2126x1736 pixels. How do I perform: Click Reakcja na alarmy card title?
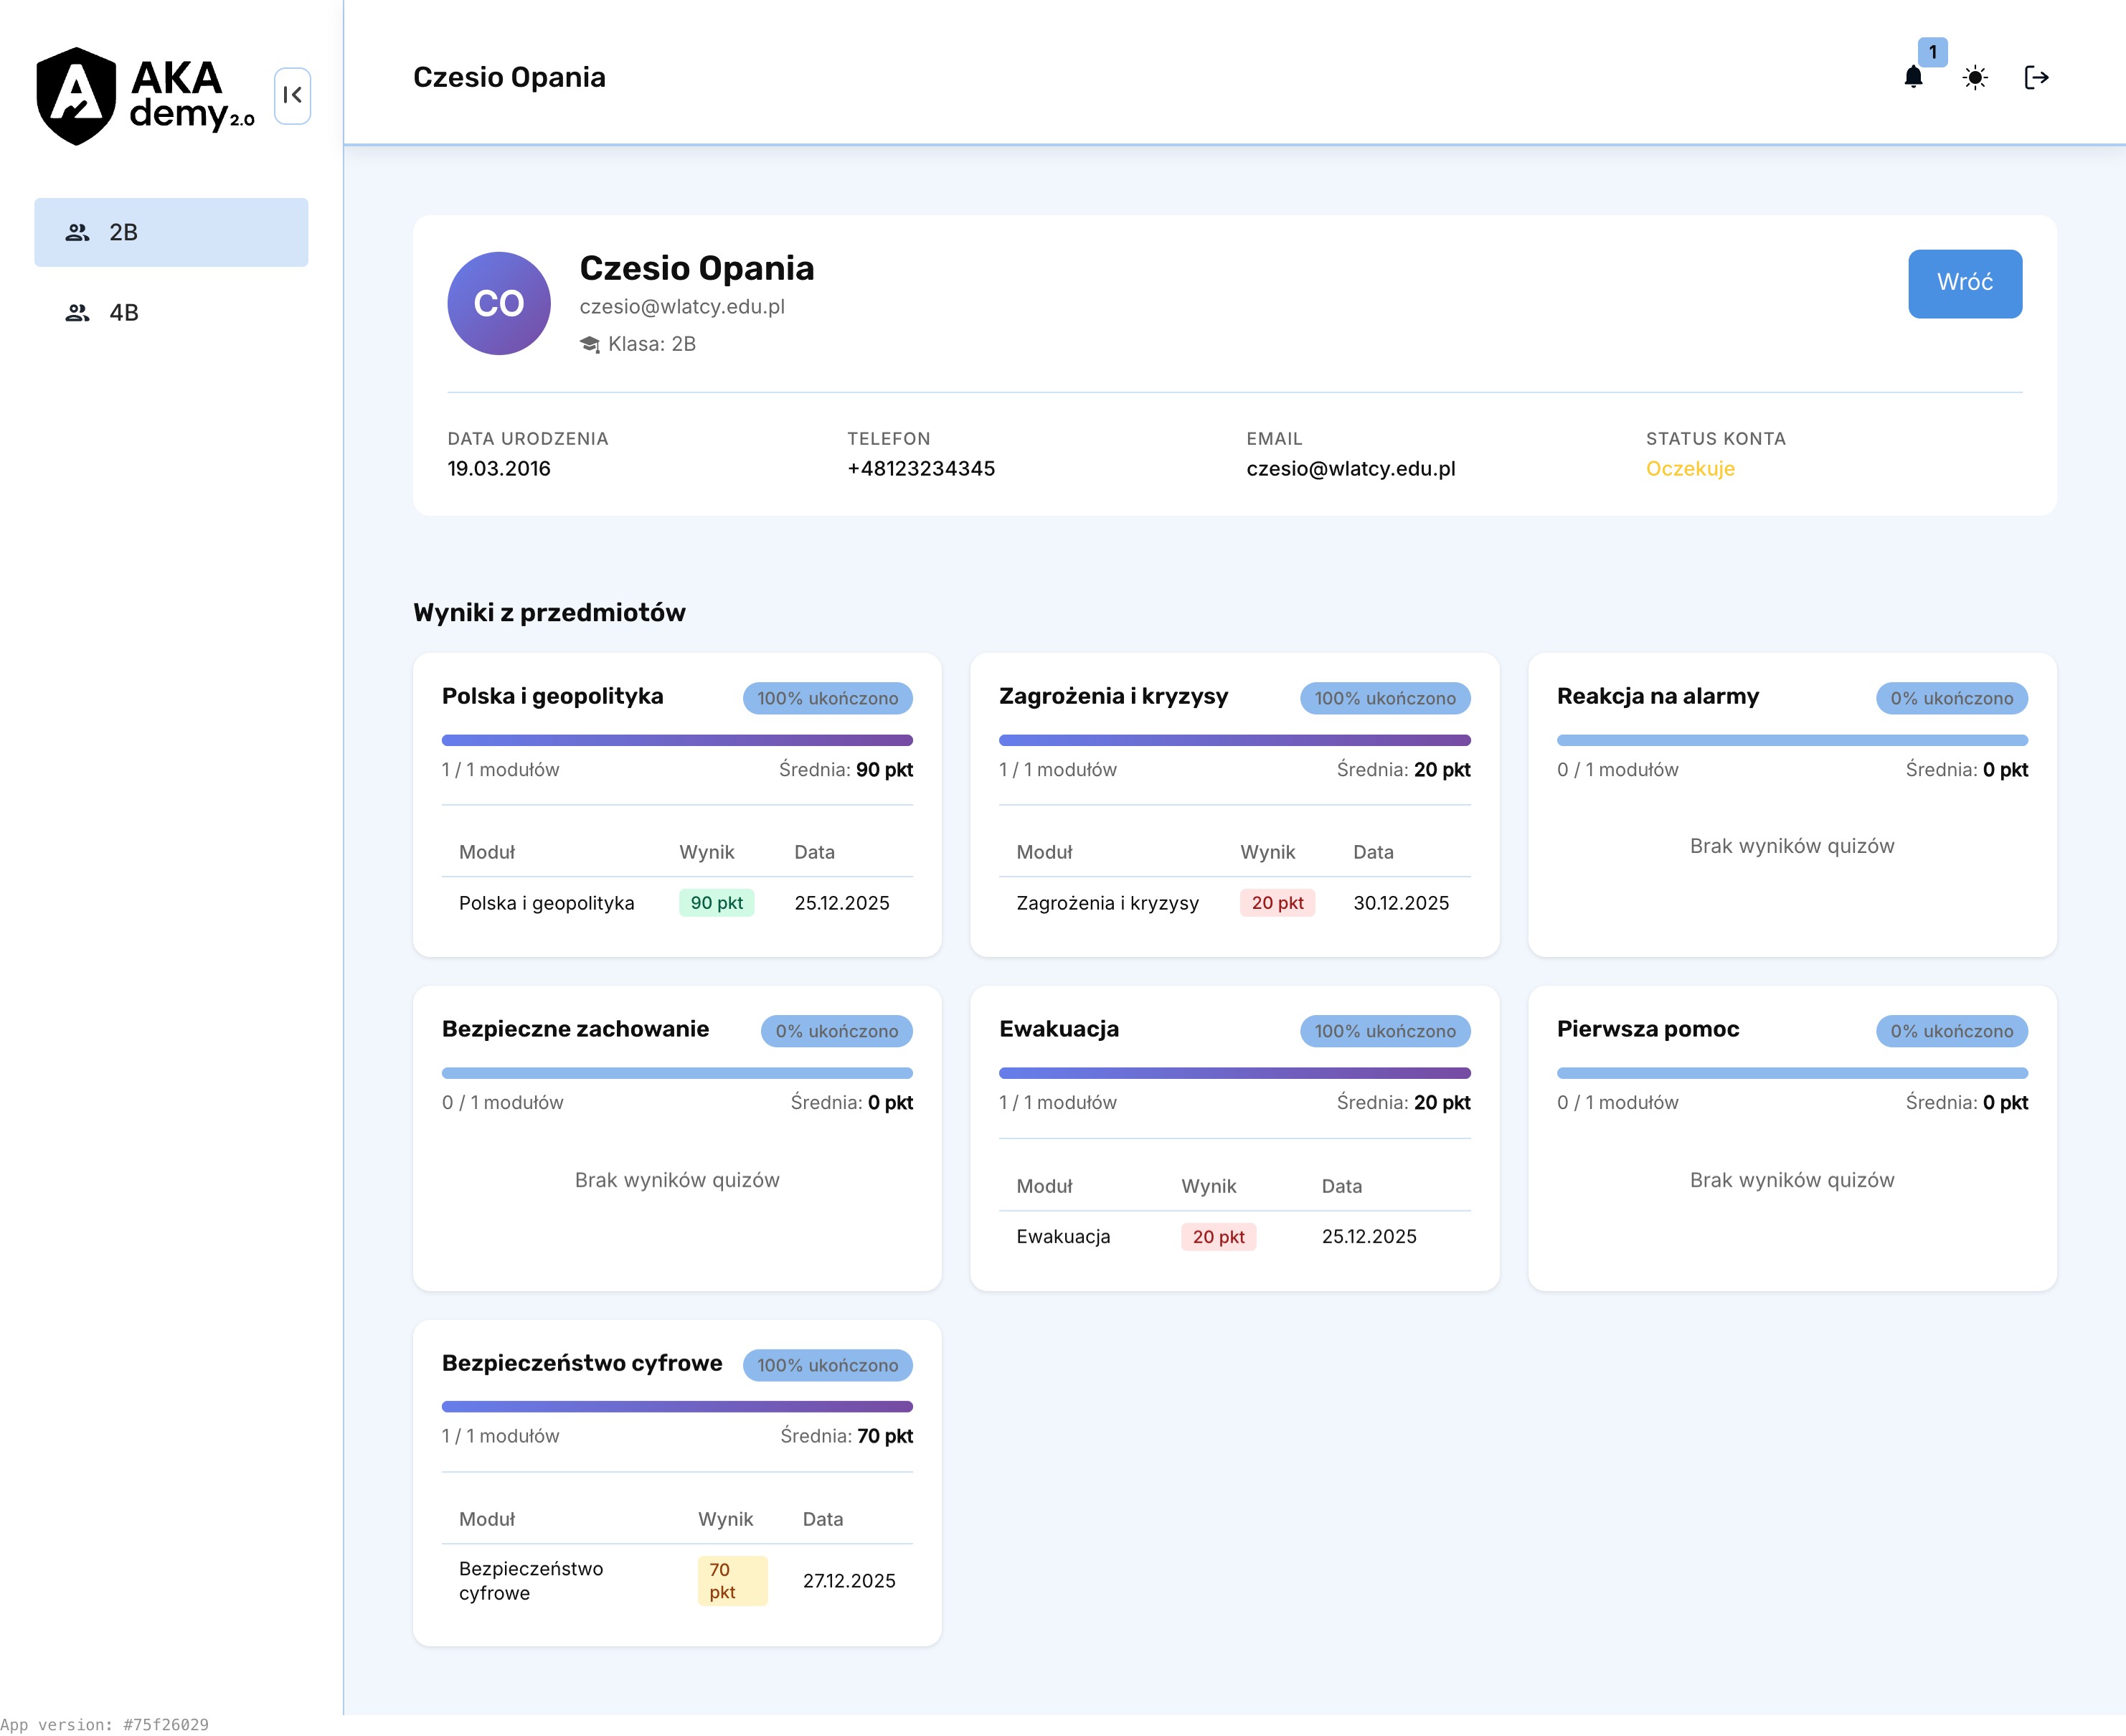pos(1657,696)
